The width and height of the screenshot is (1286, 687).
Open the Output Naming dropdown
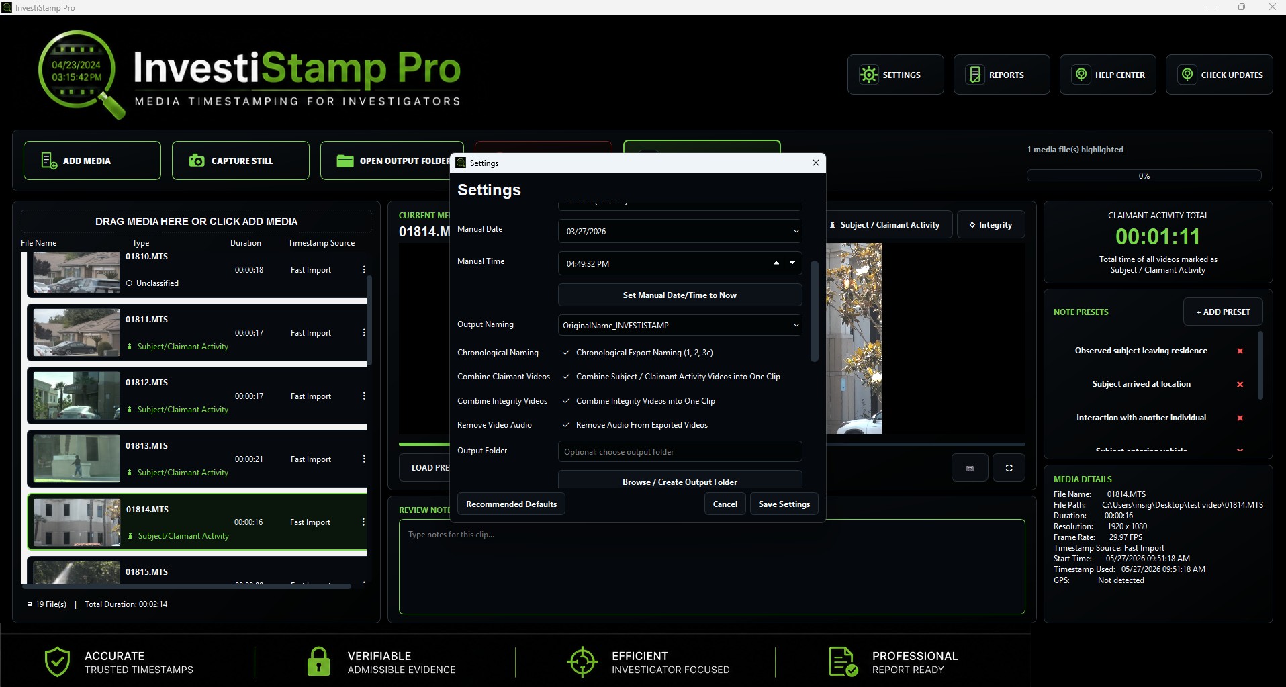[796, 325]
